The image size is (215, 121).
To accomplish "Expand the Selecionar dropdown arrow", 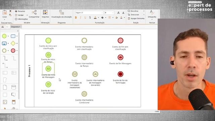I will [x=144, y=15].
